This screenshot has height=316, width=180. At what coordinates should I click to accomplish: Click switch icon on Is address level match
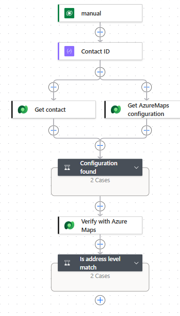(x=67, y=263)
